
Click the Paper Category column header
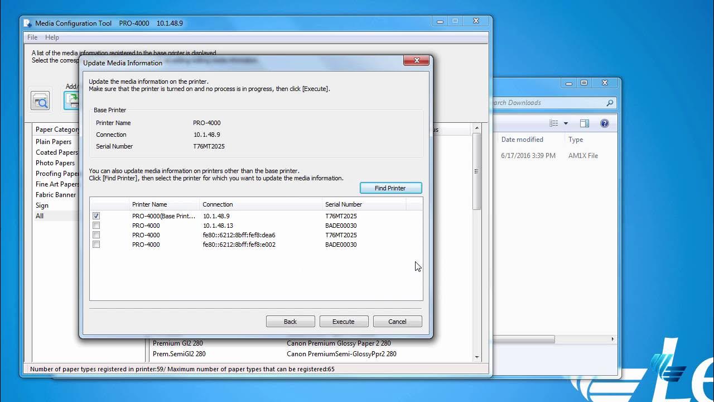point(56,130)
